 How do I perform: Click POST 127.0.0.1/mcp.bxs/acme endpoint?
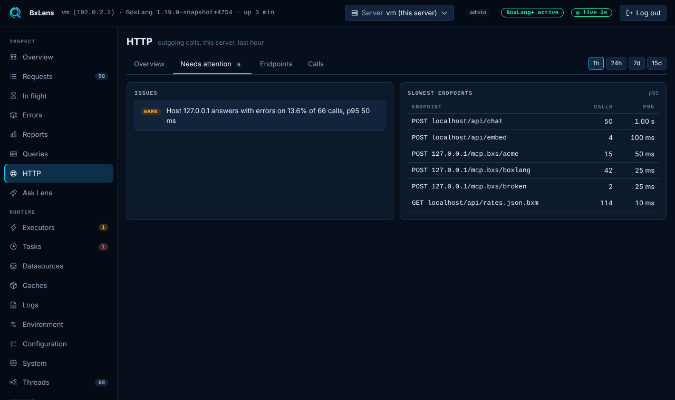[533, 154]
